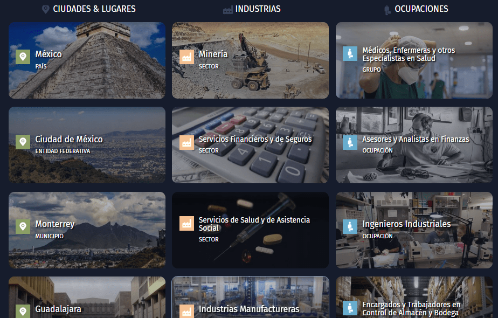
Task: Click the Monterrey municipio title text
Action: pyautogui.click(x=55, y=224)
